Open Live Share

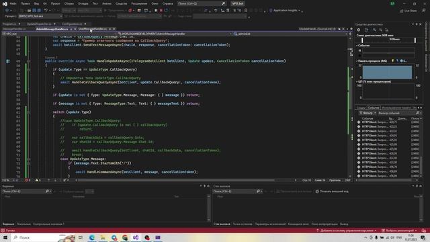408,11
